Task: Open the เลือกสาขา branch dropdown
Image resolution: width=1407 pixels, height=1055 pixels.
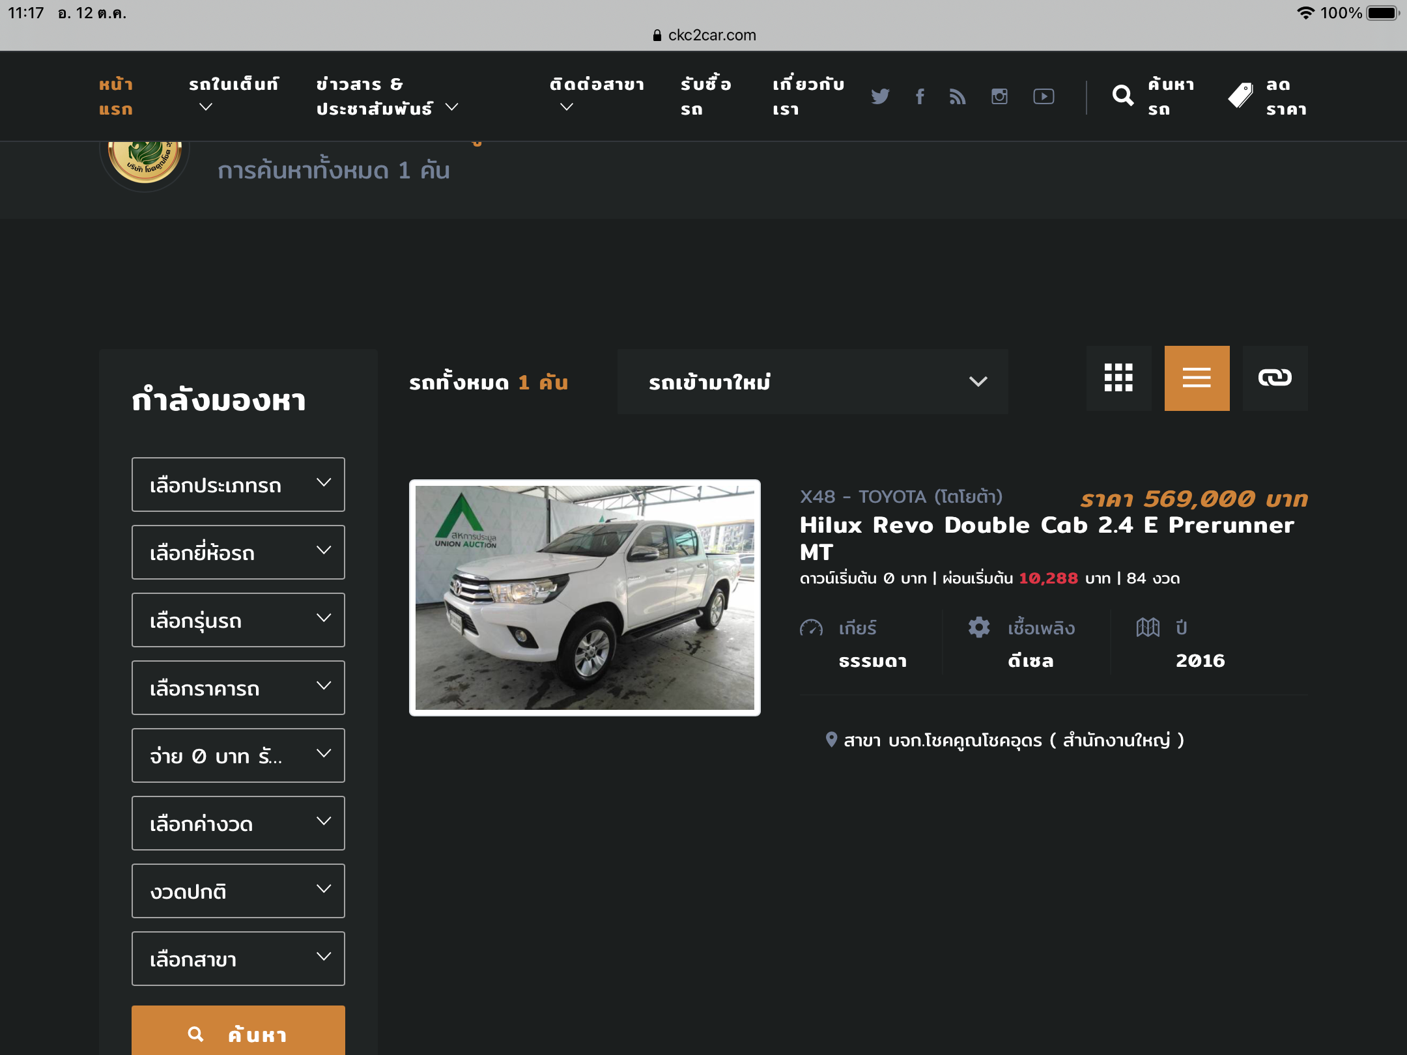Action: 238,959
